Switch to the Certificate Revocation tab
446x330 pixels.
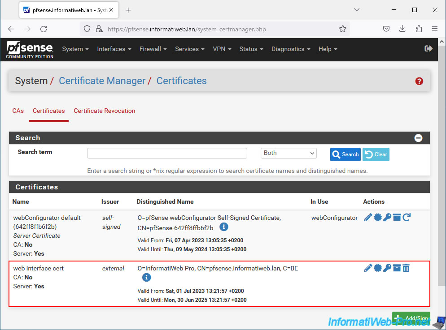click(x=105, y=111)
